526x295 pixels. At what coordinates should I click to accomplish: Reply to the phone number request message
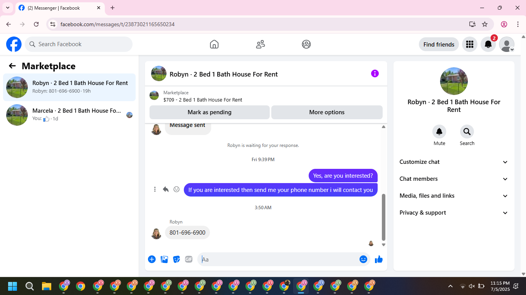(166, 189)
